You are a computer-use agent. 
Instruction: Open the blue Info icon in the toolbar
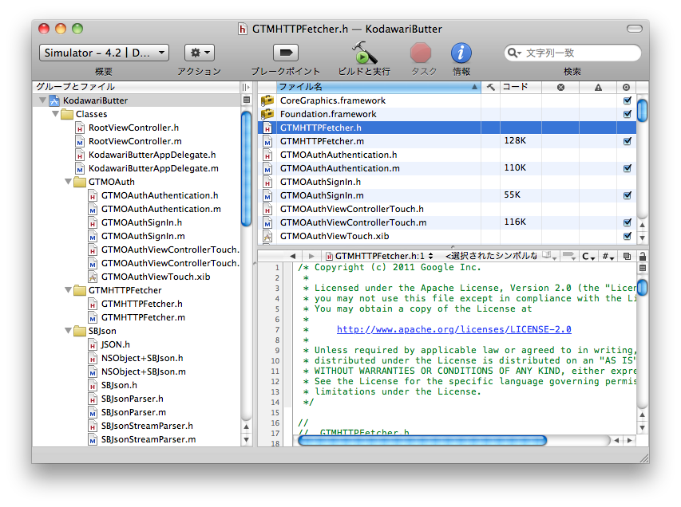(x=461, y=53)
